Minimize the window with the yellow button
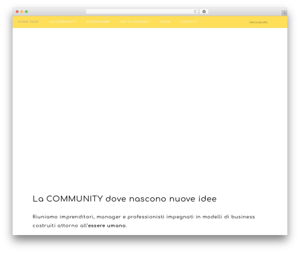 click(x=22, y=11)
